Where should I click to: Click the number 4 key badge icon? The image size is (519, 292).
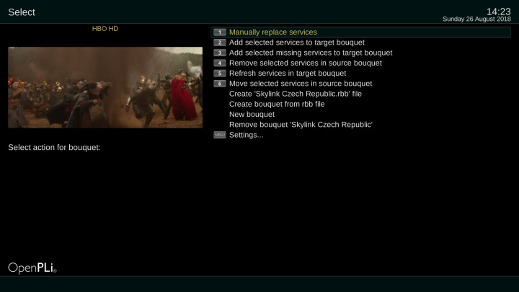coord(219,63)
